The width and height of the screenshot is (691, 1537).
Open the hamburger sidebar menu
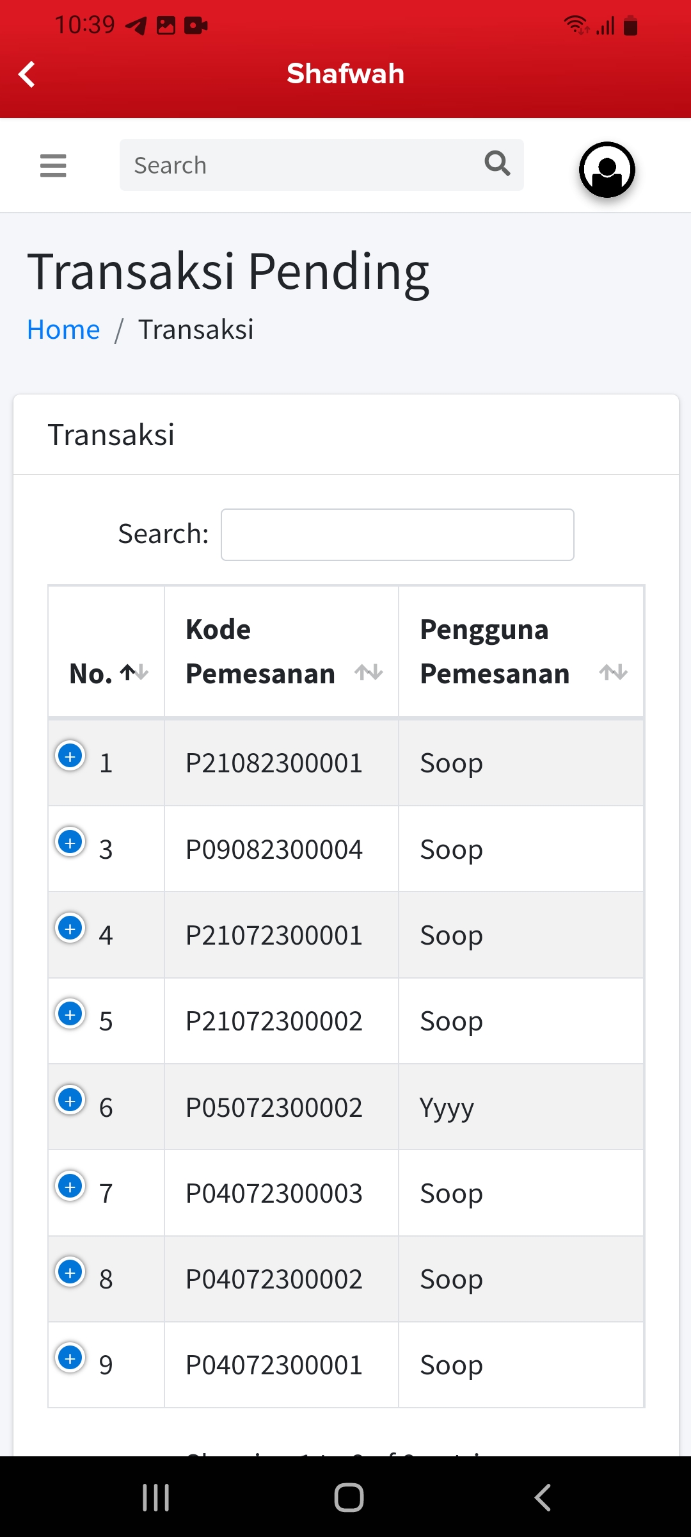pos(53,165)
